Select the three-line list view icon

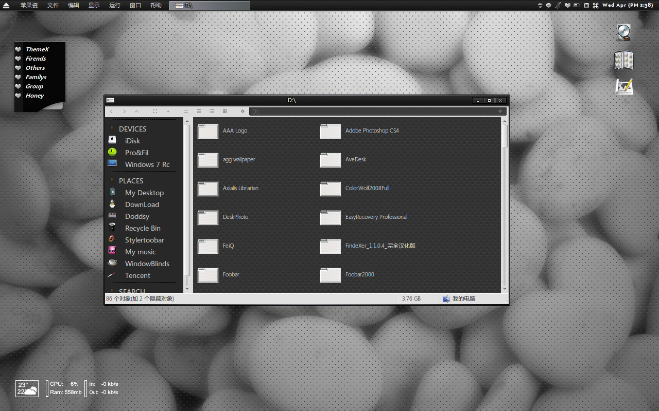click(199, 111)
